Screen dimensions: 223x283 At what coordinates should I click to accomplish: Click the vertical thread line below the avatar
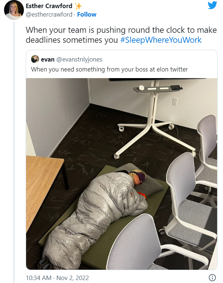click(x=14, y=152)
